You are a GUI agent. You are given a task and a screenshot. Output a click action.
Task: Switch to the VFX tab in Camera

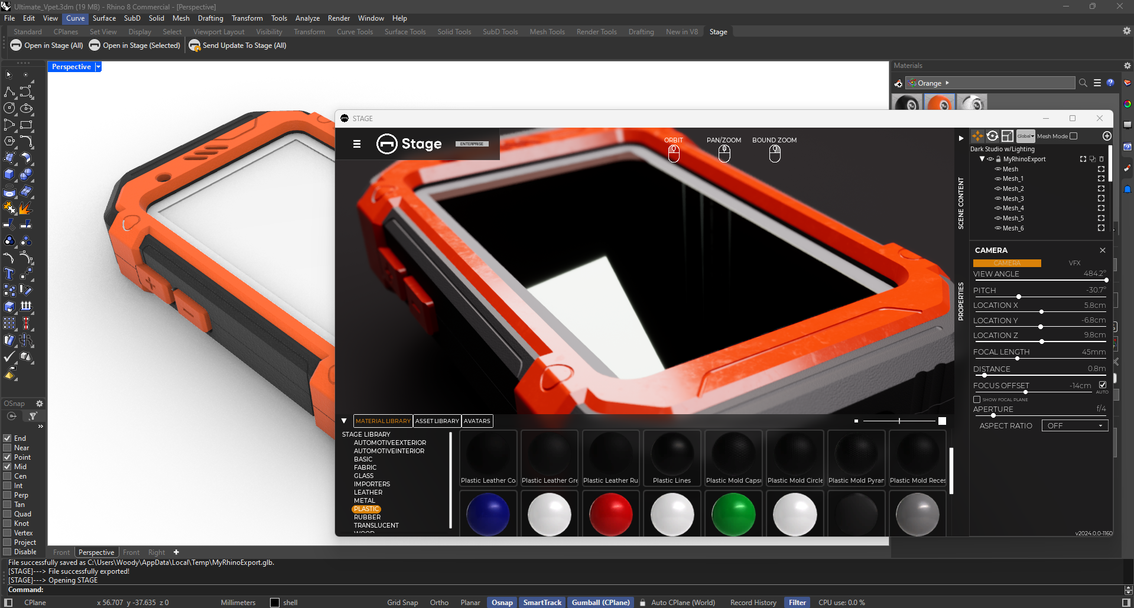coord(1074,263)
